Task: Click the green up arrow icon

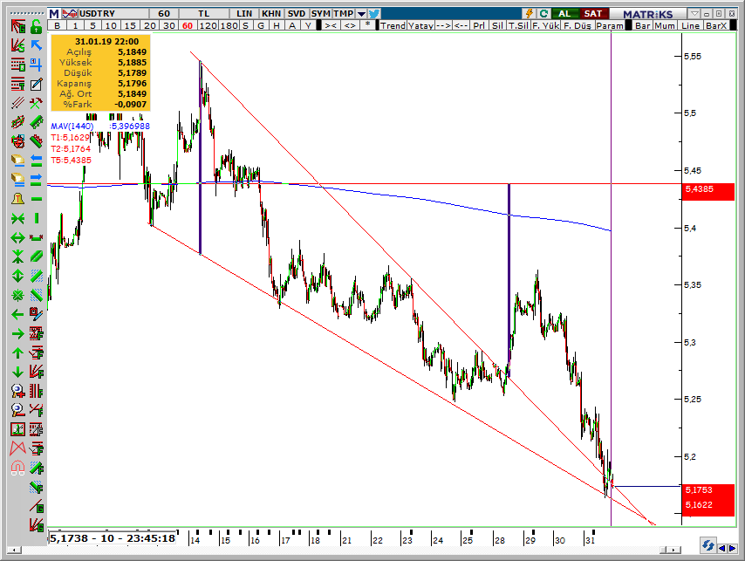Action: [x=17, y=353]
